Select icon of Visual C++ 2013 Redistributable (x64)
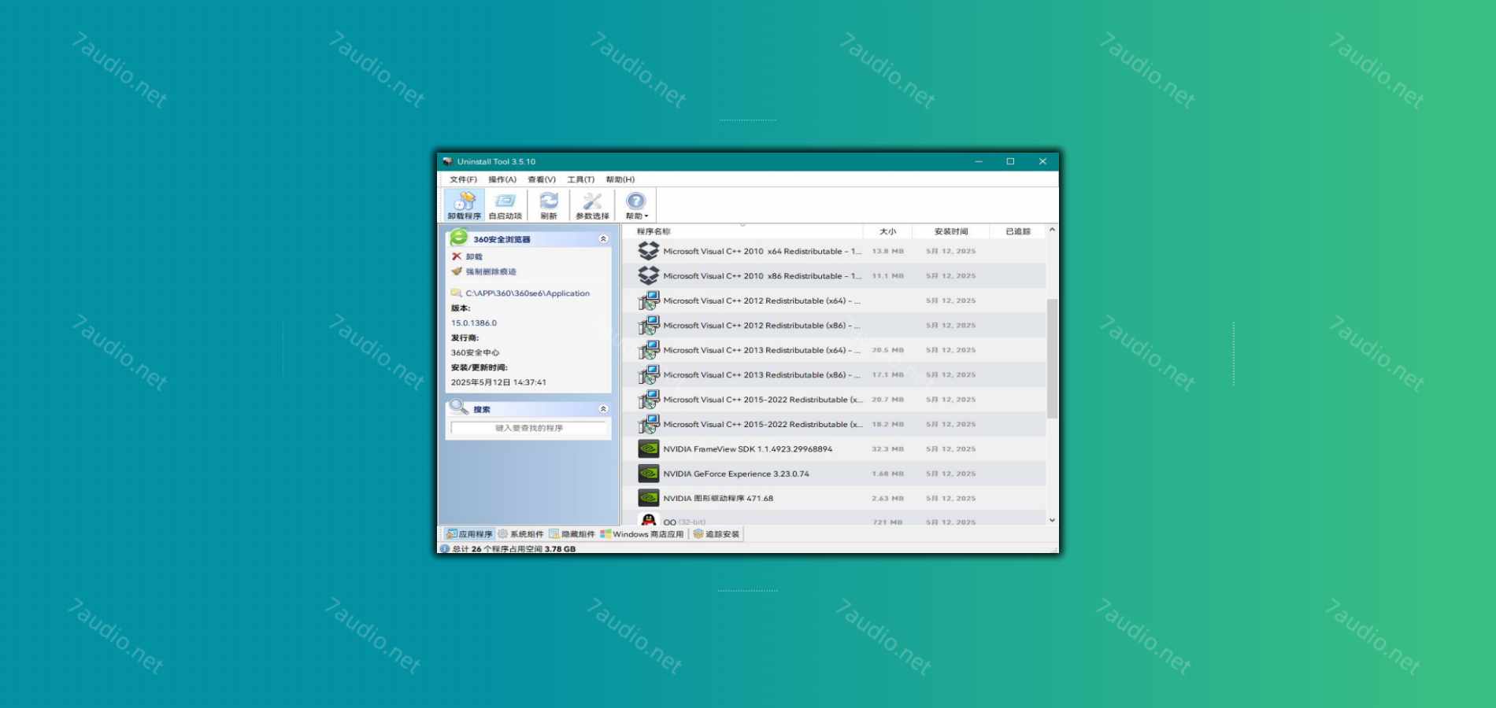 point(649,350)
